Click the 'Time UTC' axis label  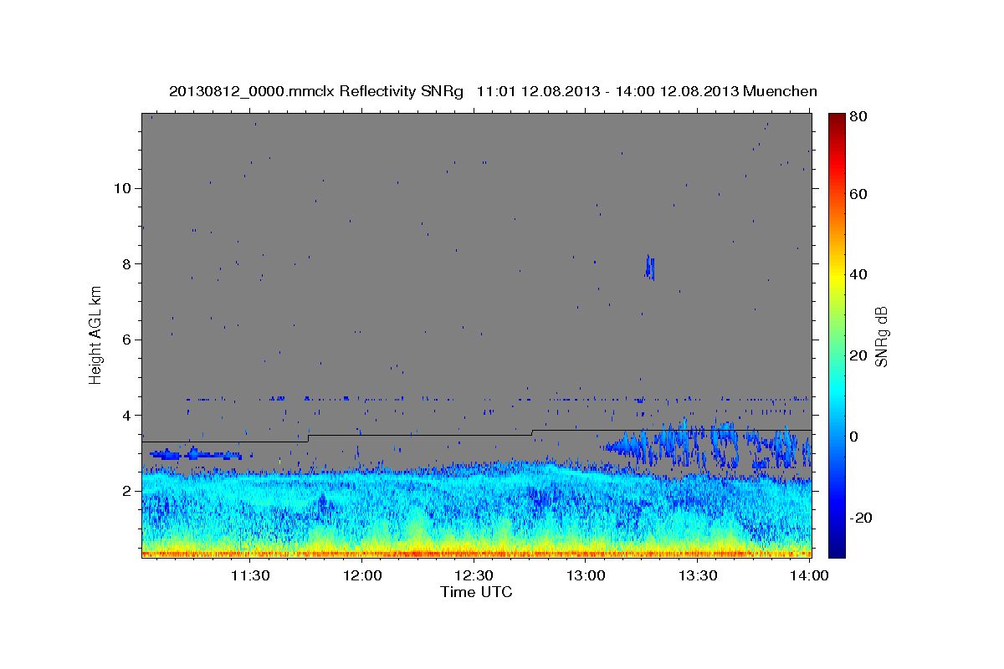pos(476,592)
